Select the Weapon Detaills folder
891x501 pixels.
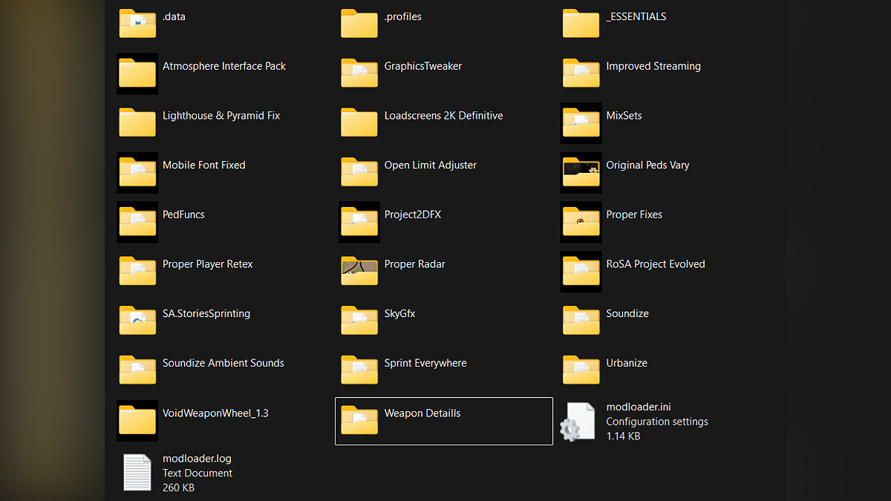[x=422, y=413]
